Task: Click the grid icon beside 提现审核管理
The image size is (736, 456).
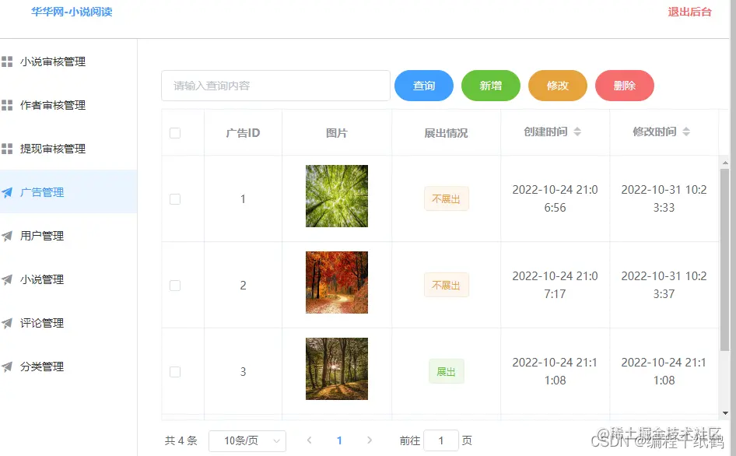Action: click(7, 149)
